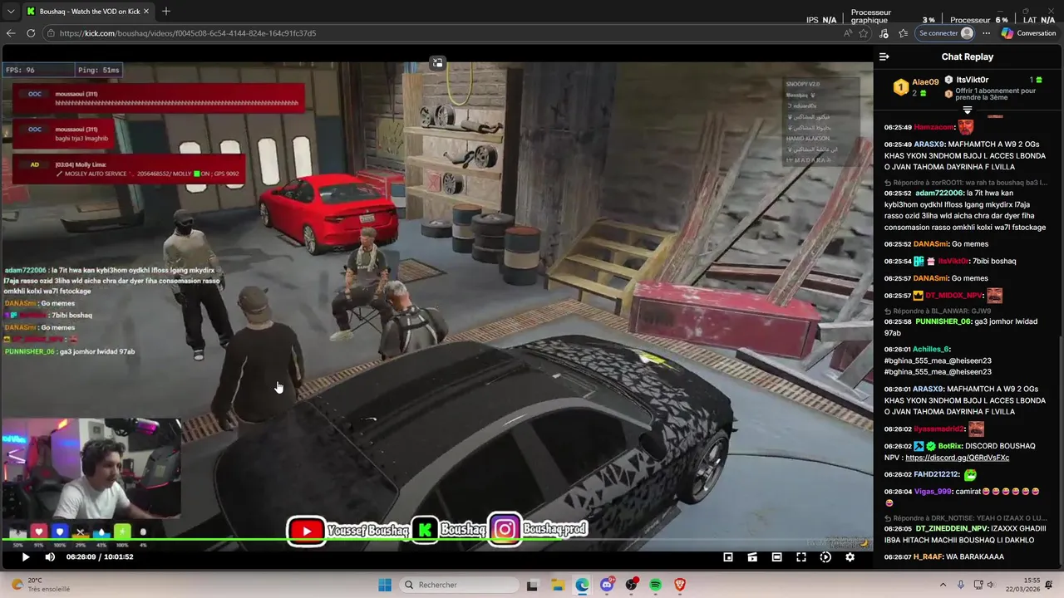Open read aloud icon in address bar
1064x598 pixels.
pos(847,33)
